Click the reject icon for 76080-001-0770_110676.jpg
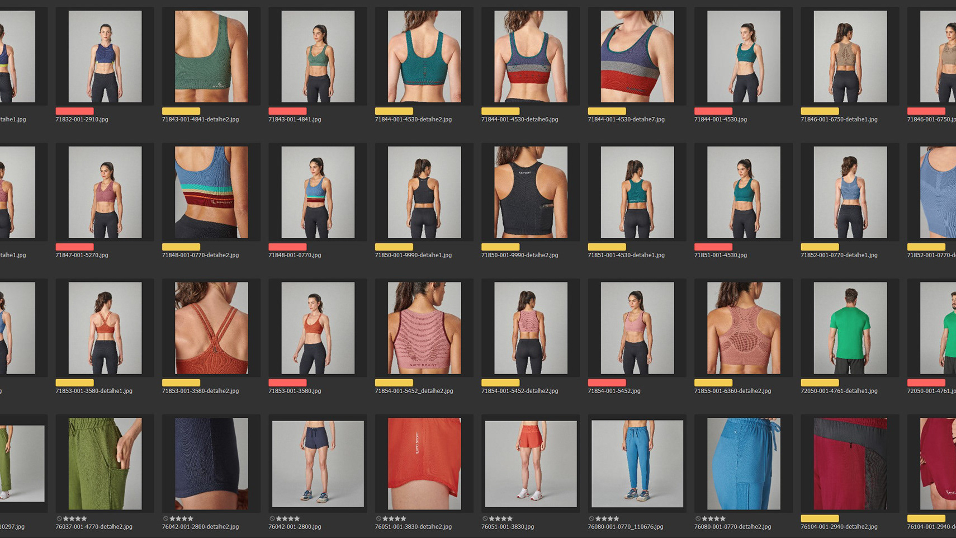956x538 pixels. (591, 518)
